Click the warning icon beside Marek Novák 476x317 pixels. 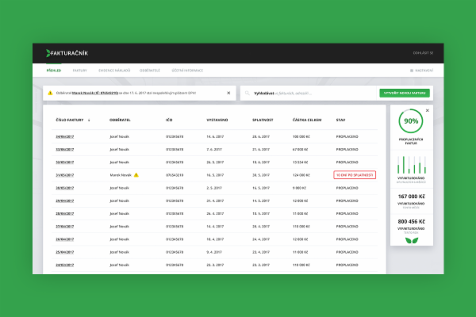(136, 174)
